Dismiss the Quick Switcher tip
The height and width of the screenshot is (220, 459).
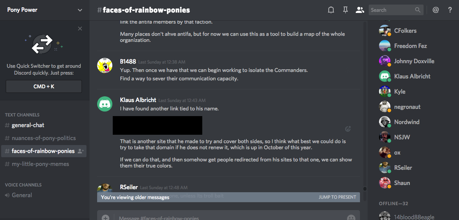[x=80, y=29]
